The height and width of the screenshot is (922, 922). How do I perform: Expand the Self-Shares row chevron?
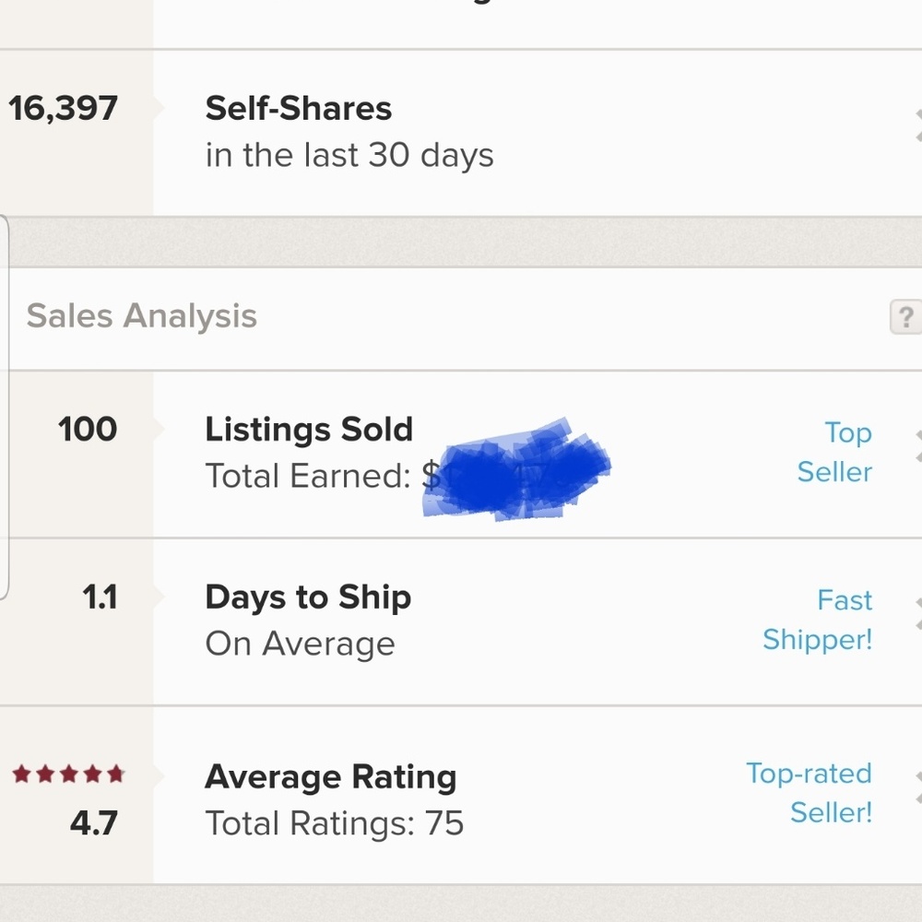(x=917, y=126)
